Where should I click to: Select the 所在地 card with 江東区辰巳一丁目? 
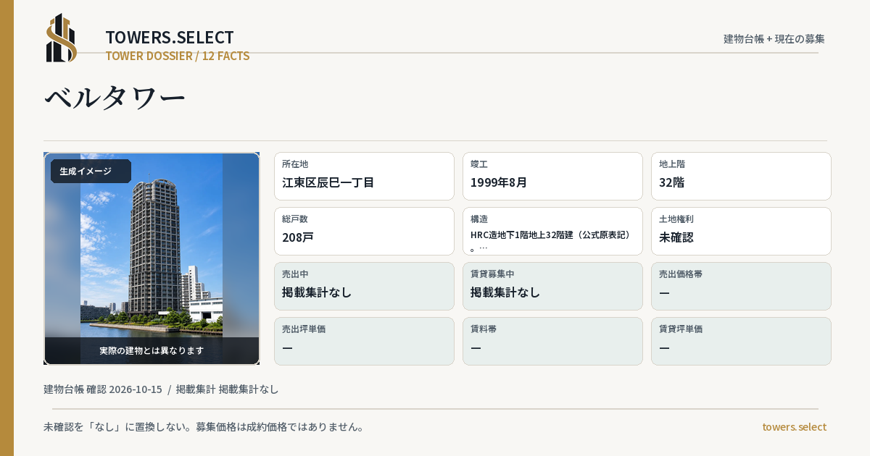click(364, 176)
